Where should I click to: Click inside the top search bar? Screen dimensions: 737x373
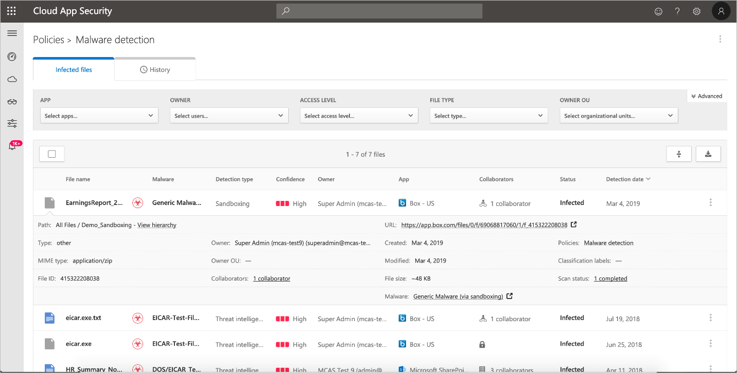pyautogui.click(x=379, y=11)
